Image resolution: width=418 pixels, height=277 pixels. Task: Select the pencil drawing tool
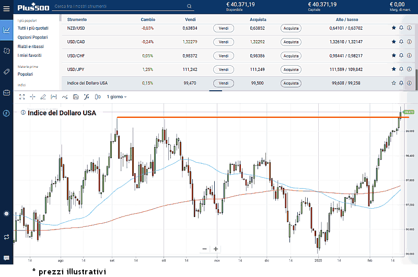pyautogui.click(x=43, y=97)
